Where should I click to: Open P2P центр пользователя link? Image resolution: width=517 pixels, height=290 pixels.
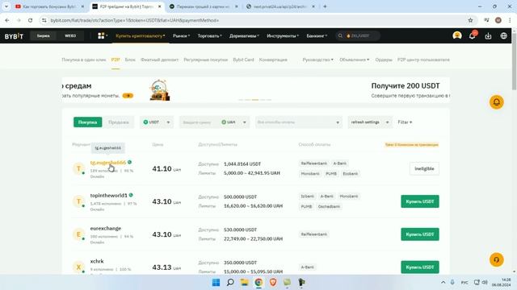(423, 60)
